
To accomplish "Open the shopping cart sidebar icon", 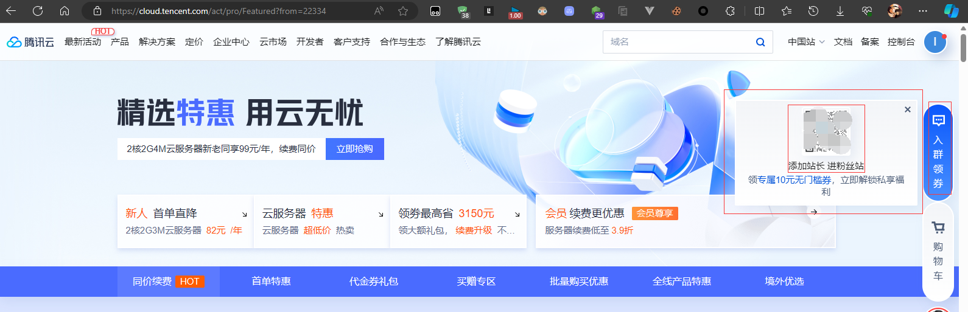I will 938,228.
